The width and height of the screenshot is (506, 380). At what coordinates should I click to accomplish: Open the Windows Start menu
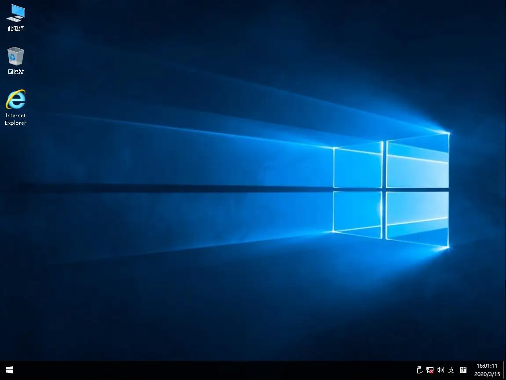coord(10,370)
